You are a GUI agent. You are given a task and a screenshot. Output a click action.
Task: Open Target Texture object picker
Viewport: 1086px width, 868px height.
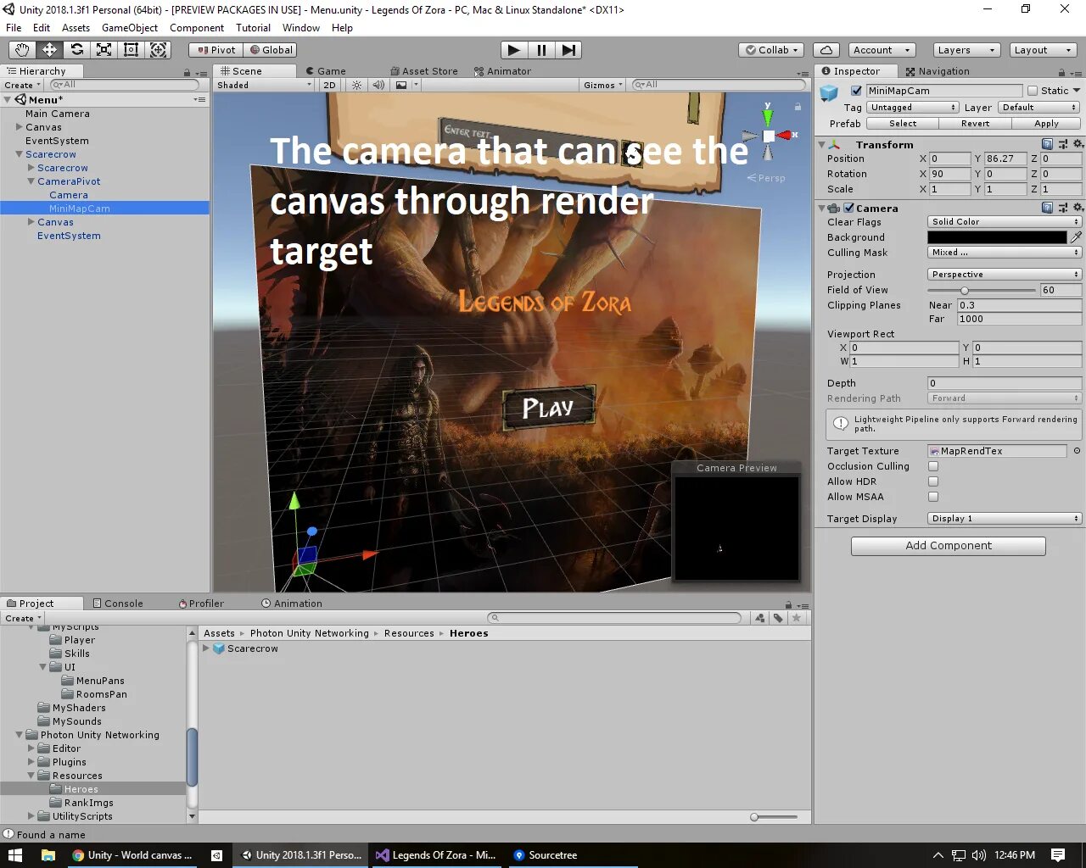tap(1077, 451)
